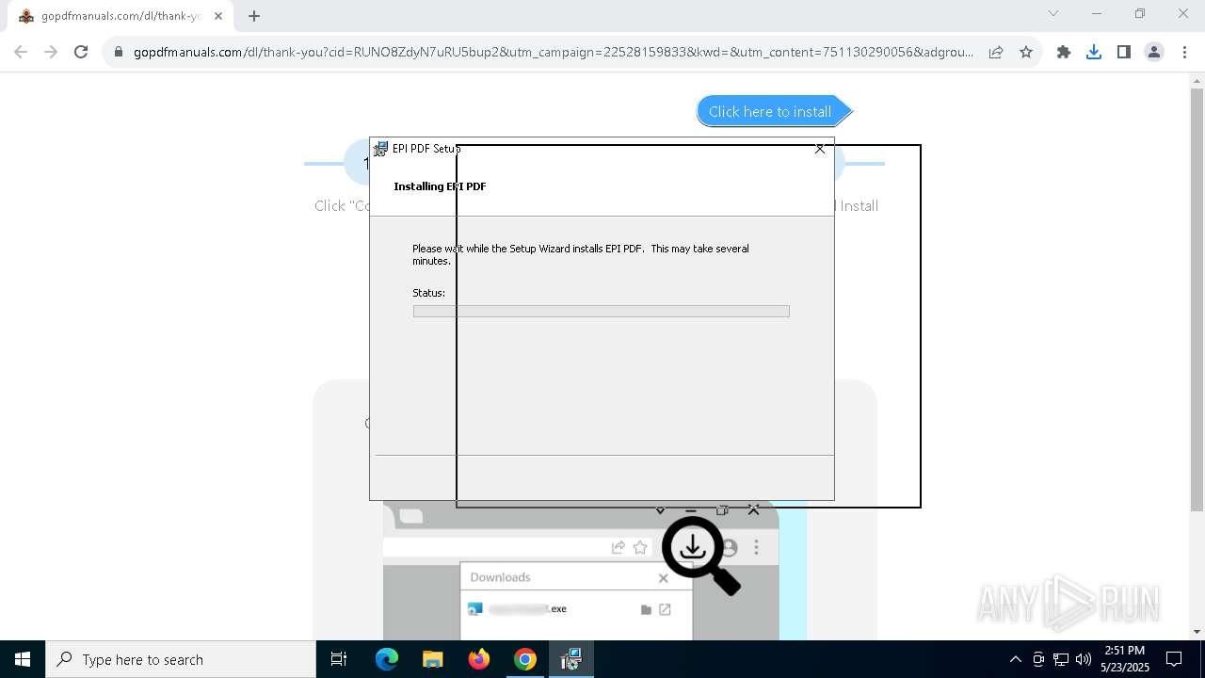Click the browser back arrow

[21, 52]
